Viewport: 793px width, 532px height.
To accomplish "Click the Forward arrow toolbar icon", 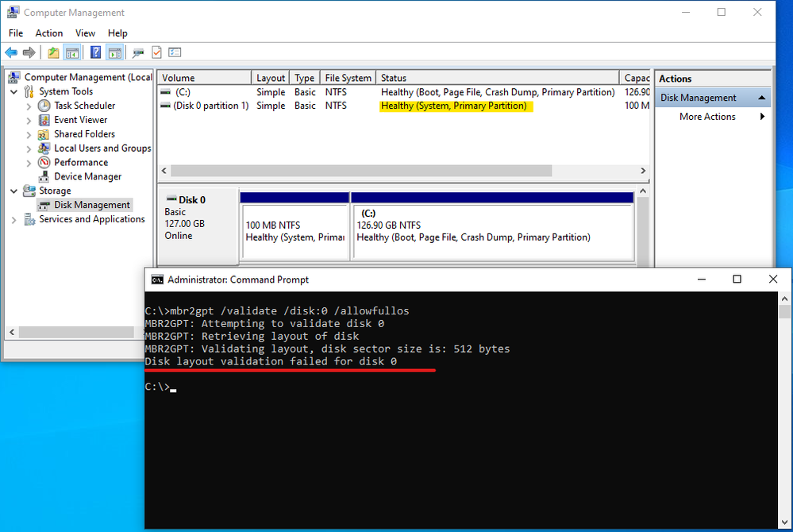I will [x=29, y=52].
